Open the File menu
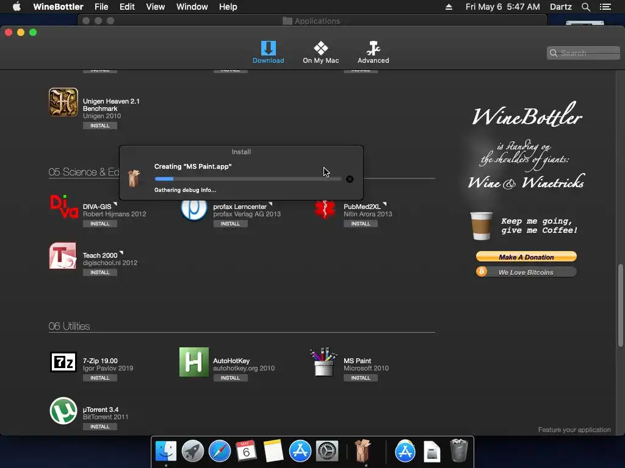The height and width of the screenshot is (468, 625). tap(101, 7)
